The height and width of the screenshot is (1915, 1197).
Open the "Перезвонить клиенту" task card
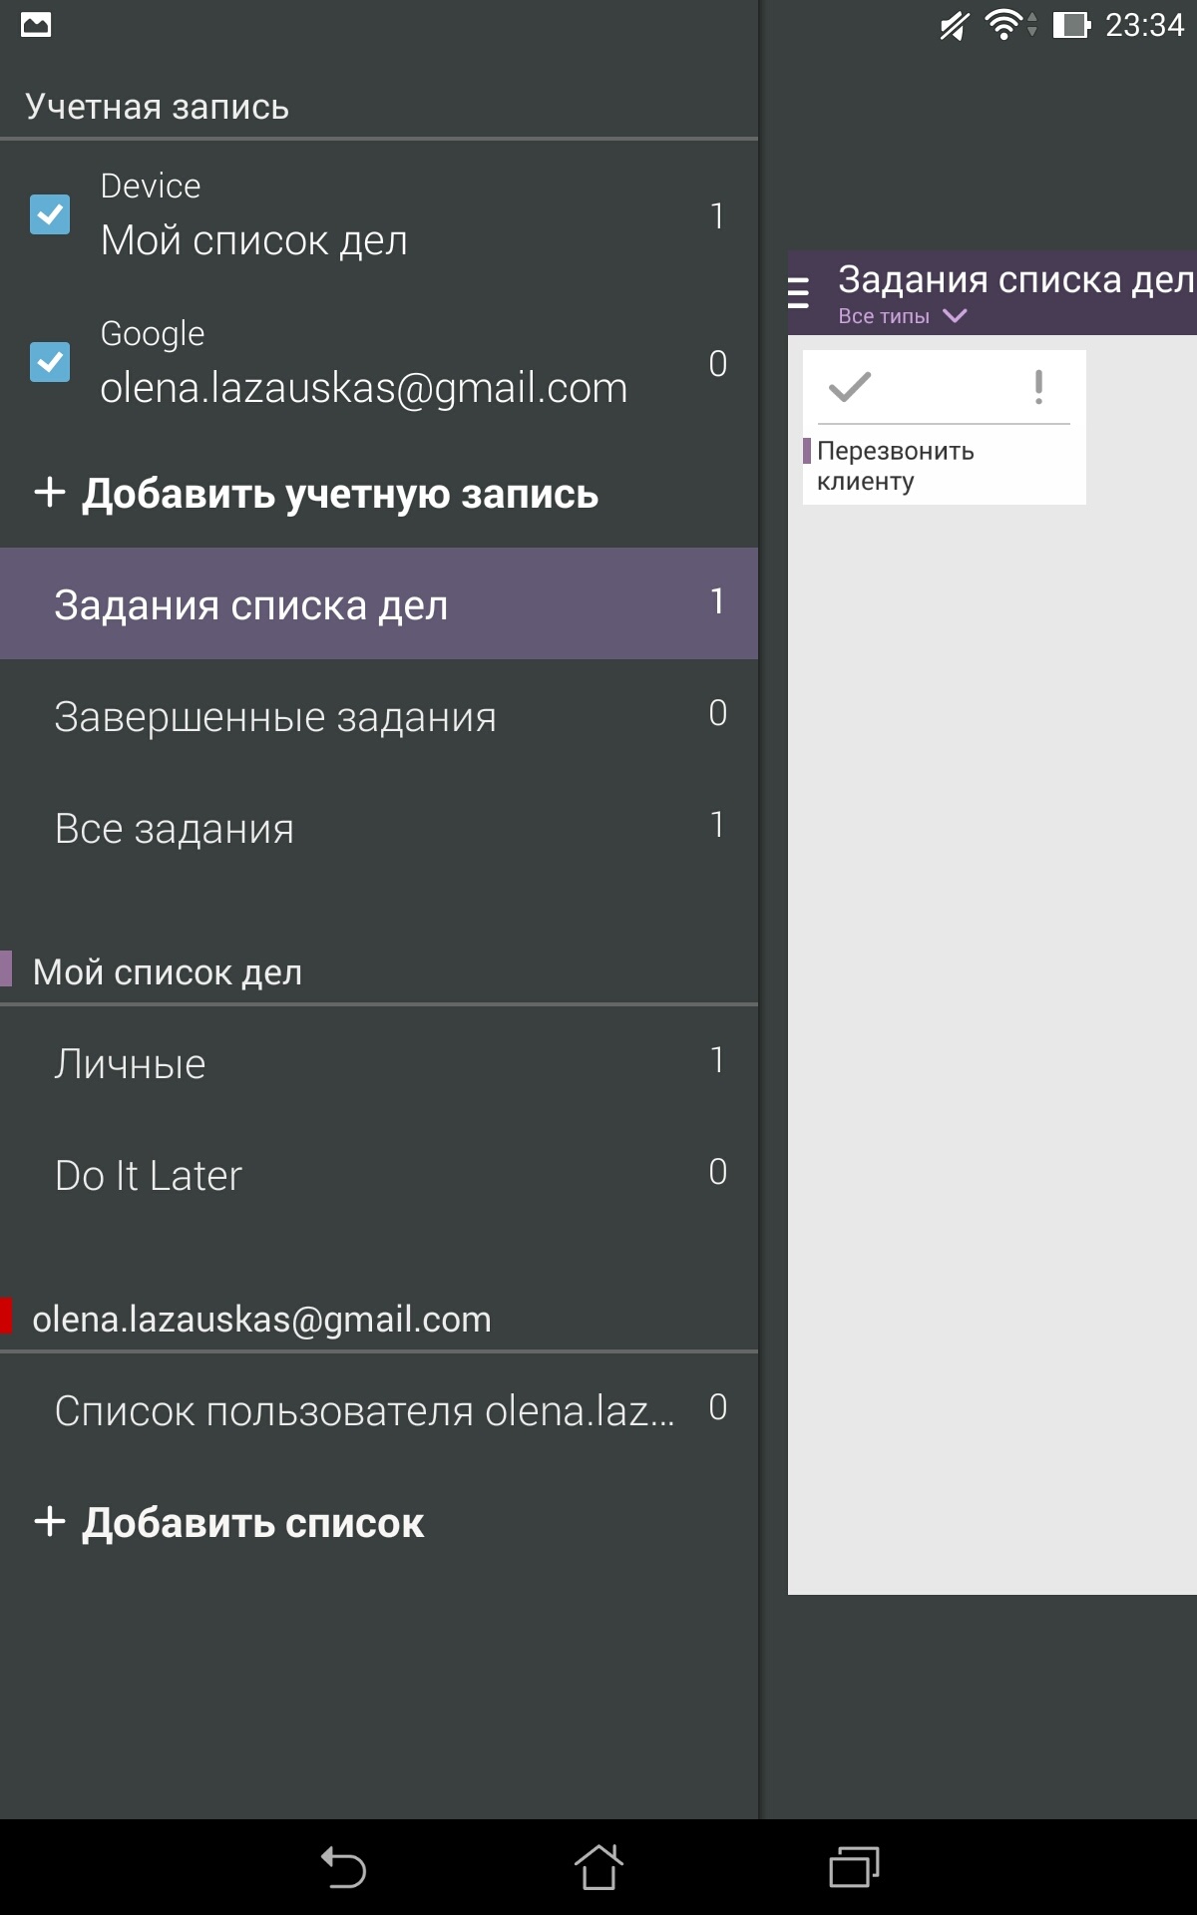click(943, 465)
